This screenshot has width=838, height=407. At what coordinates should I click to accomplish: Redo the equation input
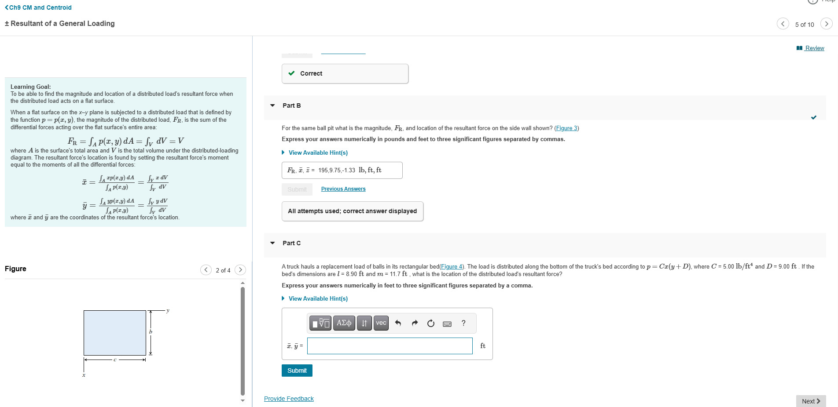click(x=414, y=323)
